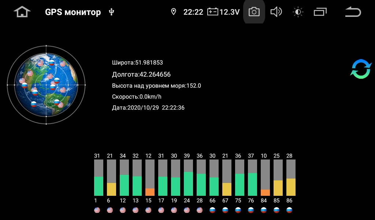
Task: Tap the GPS location pin icon
Action: tap(174, 11)
